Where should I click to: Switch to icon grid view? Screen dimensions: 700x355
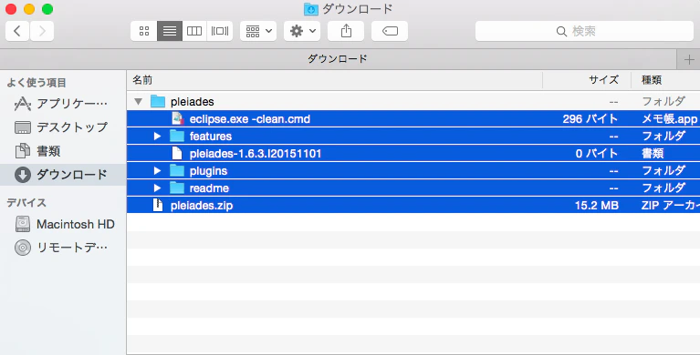[144, 31]
